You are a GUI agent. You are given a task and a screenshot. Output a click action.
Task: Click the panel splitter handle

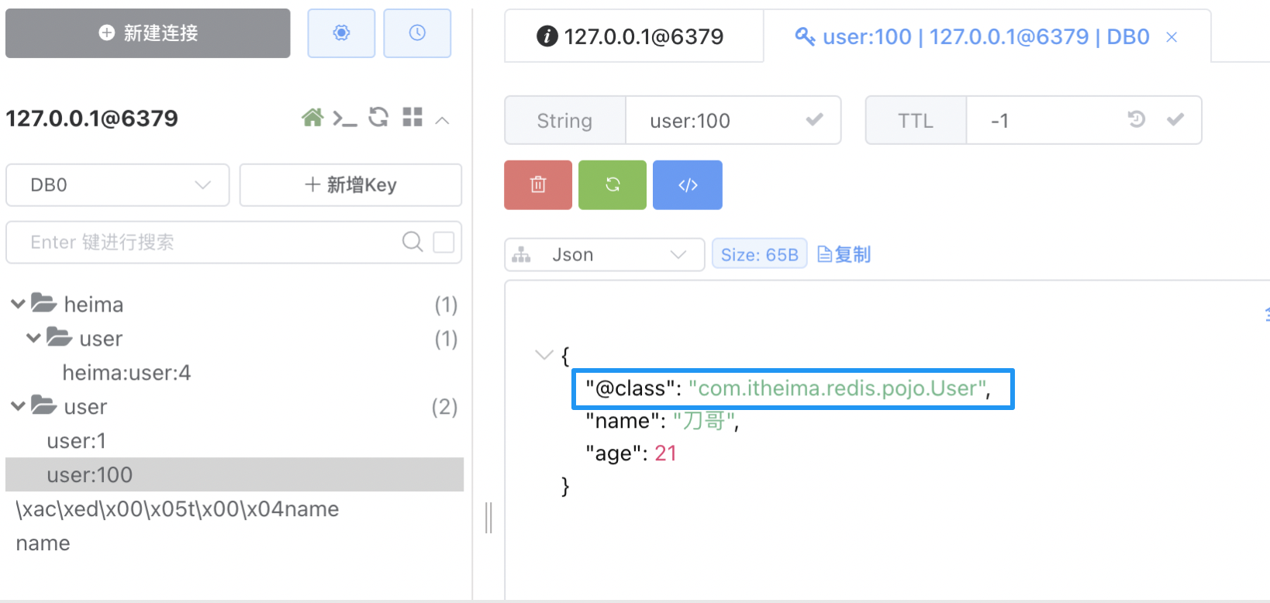click(488, 517)
